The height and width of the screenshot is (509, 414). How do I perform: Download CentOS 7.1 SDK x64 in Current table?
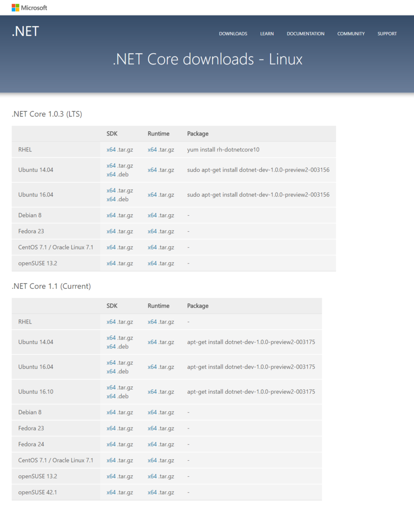(111, 460)
